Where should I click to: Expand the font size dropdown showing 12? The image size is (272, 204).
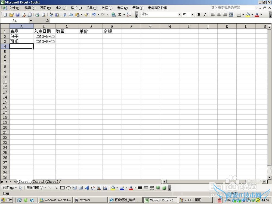click(192, 15)
